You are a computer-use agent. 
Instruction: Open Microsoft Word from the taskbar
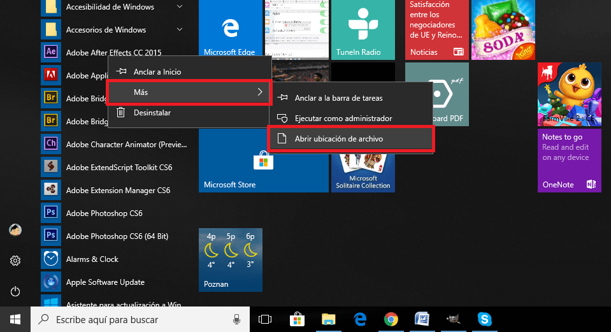coord(422,319)
